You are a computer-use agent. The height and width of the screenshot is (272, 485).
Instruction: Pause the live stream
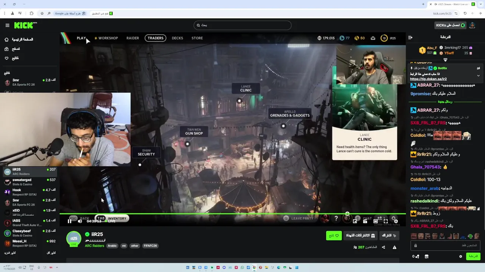click(x=69, y=221)
